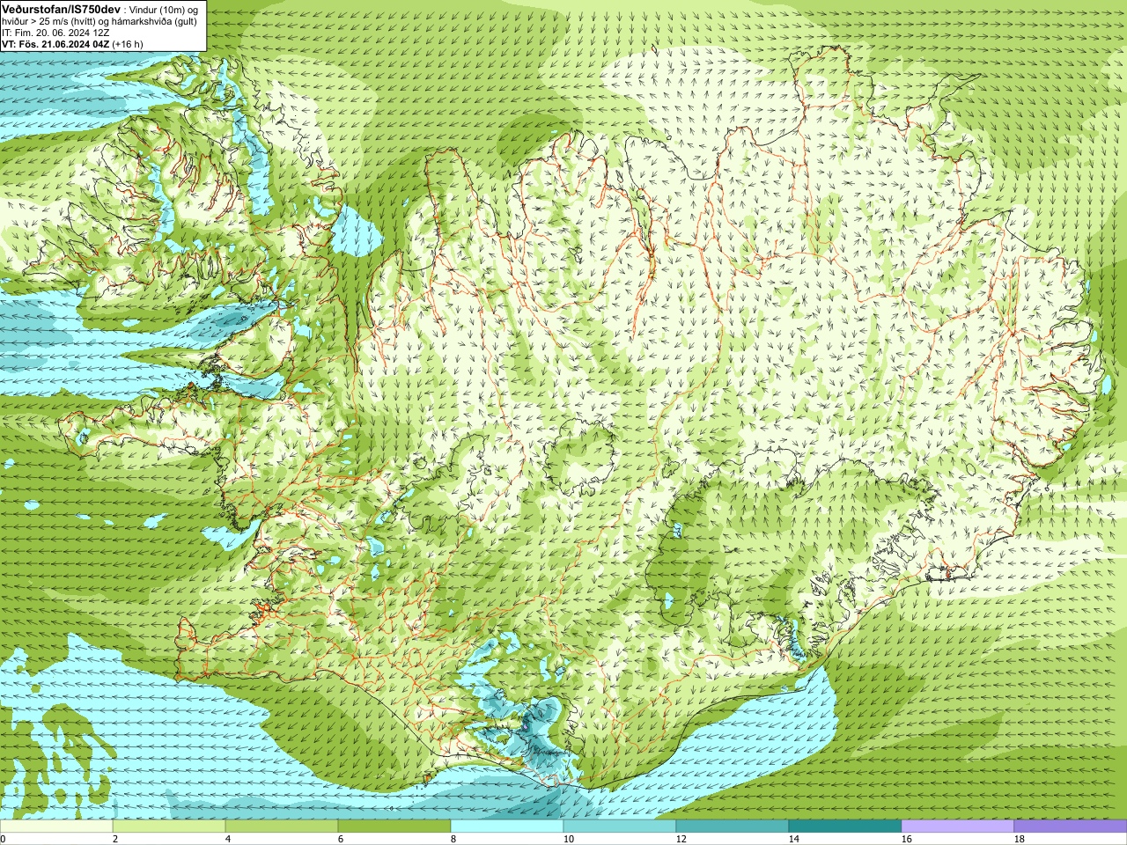Click the medium green 4–6 m/s legend swatch

click(x=282, y=827)
